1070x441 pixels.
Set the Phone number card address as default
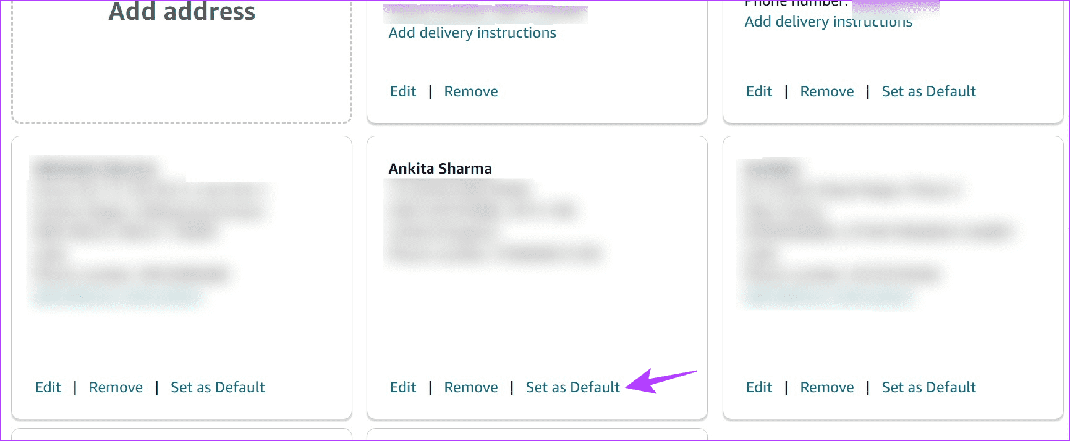tap(929, 91)
